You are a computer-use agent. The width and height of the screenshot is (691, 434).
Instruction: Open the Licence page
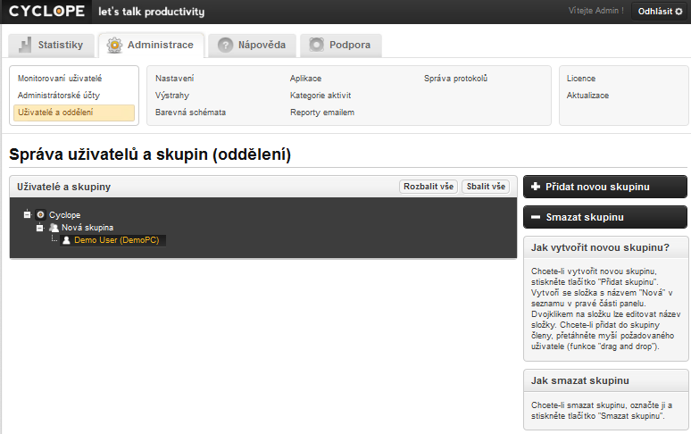581,79
